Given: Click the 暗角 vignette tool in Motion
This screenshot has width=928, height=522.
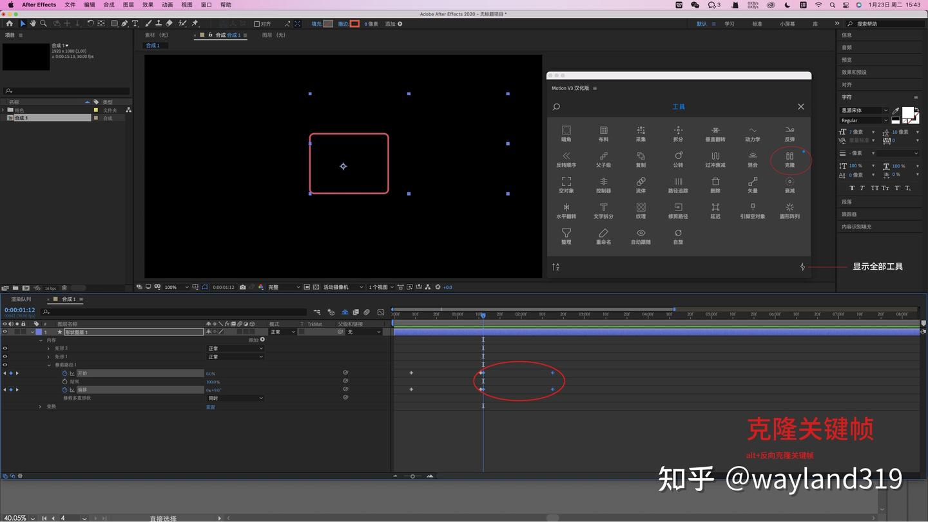Looking at the screenshot, I should coord(566,133).
